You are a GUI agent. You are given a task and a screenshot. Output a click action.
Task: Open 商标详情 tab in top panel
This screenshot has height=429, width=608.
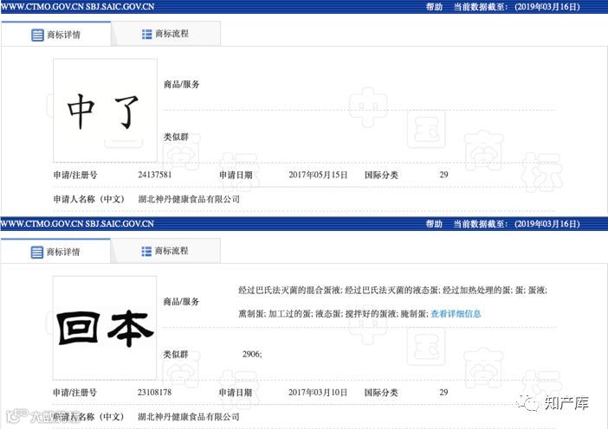pos(55,35)
